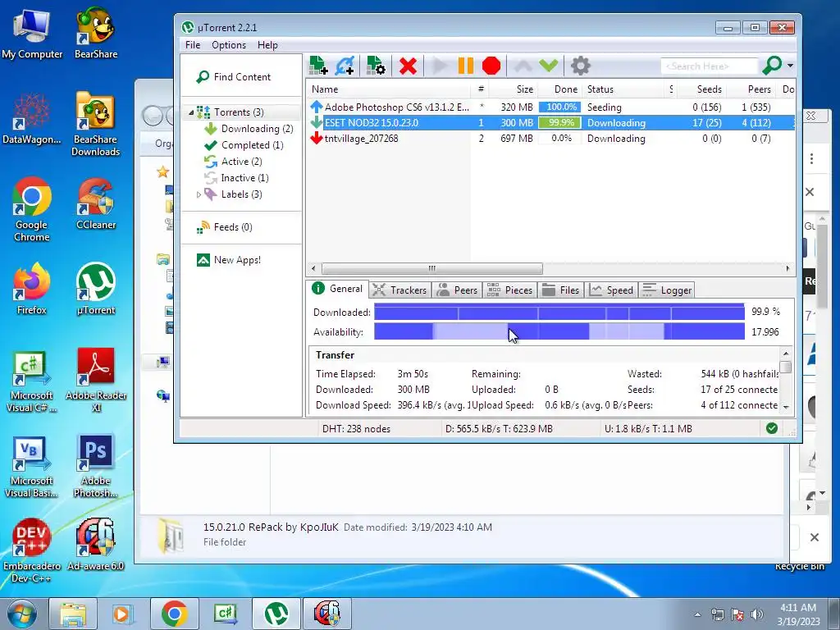Image resolution: width=840 pixels, height=630 pixels.
Task: Sort by the Done column header
Action: tap(559, 89)
